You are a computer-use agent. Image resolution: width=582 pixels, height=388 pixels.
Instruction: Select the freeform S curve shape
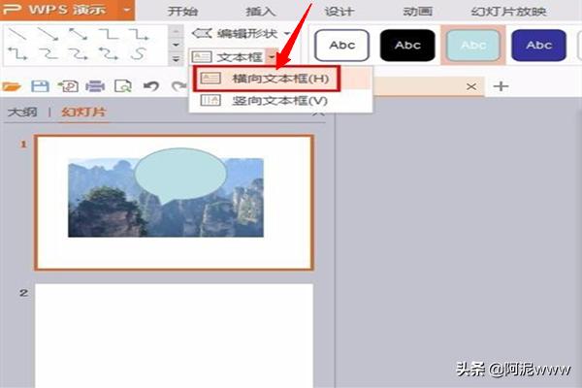[138, 54]
